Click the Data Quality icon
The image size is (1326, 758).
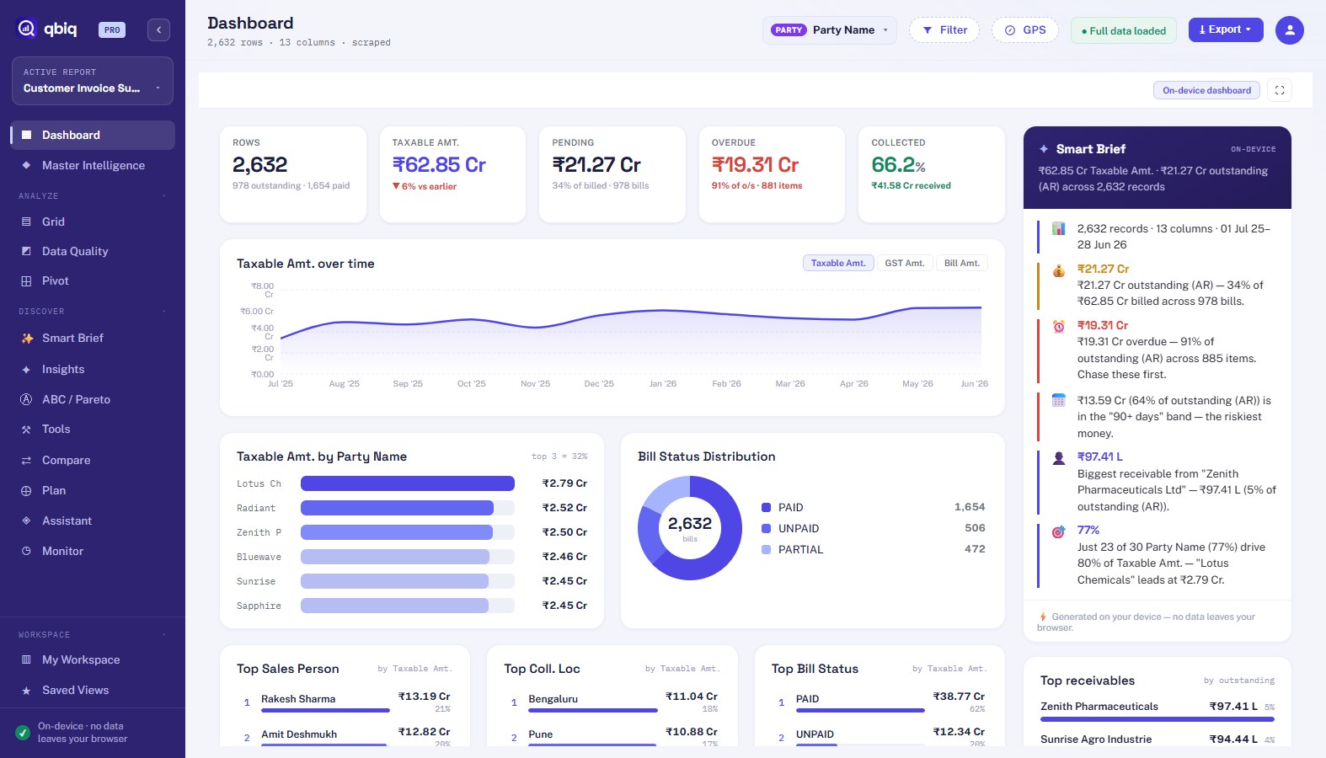click(26, 251)
